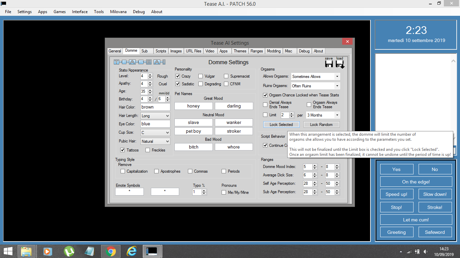Open Google Chrome from the taskbar
460x258 pixels.
pyautogui.click(x=110, y=251)
